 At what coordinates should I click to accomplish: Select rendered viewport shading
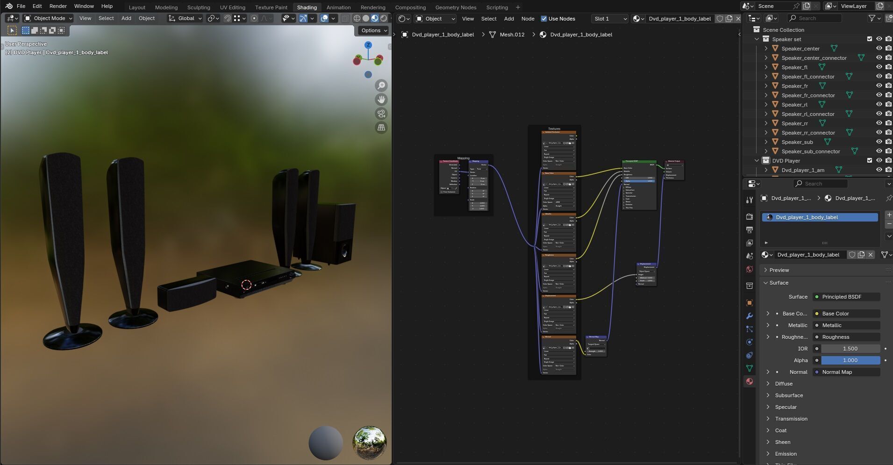384,18
